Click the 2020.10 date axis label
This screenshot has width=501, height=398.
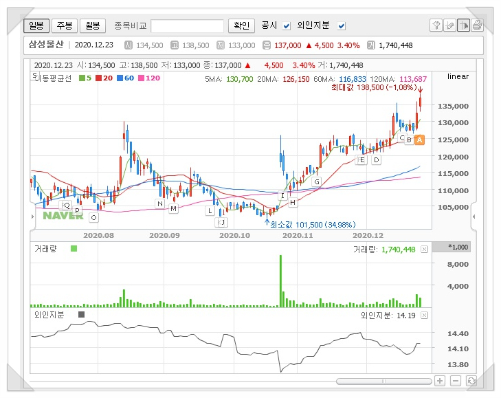click(234, 236)
